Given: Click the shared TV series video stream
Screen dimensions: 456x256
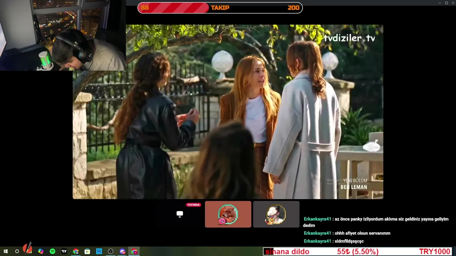Looking at the screenshot, I should point(228,112).
